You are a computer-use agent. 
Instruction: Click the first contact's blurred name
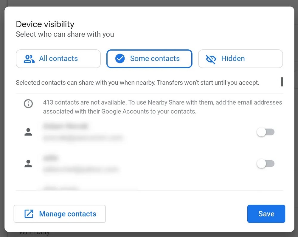pyautogui.click(x=66, y=126)
